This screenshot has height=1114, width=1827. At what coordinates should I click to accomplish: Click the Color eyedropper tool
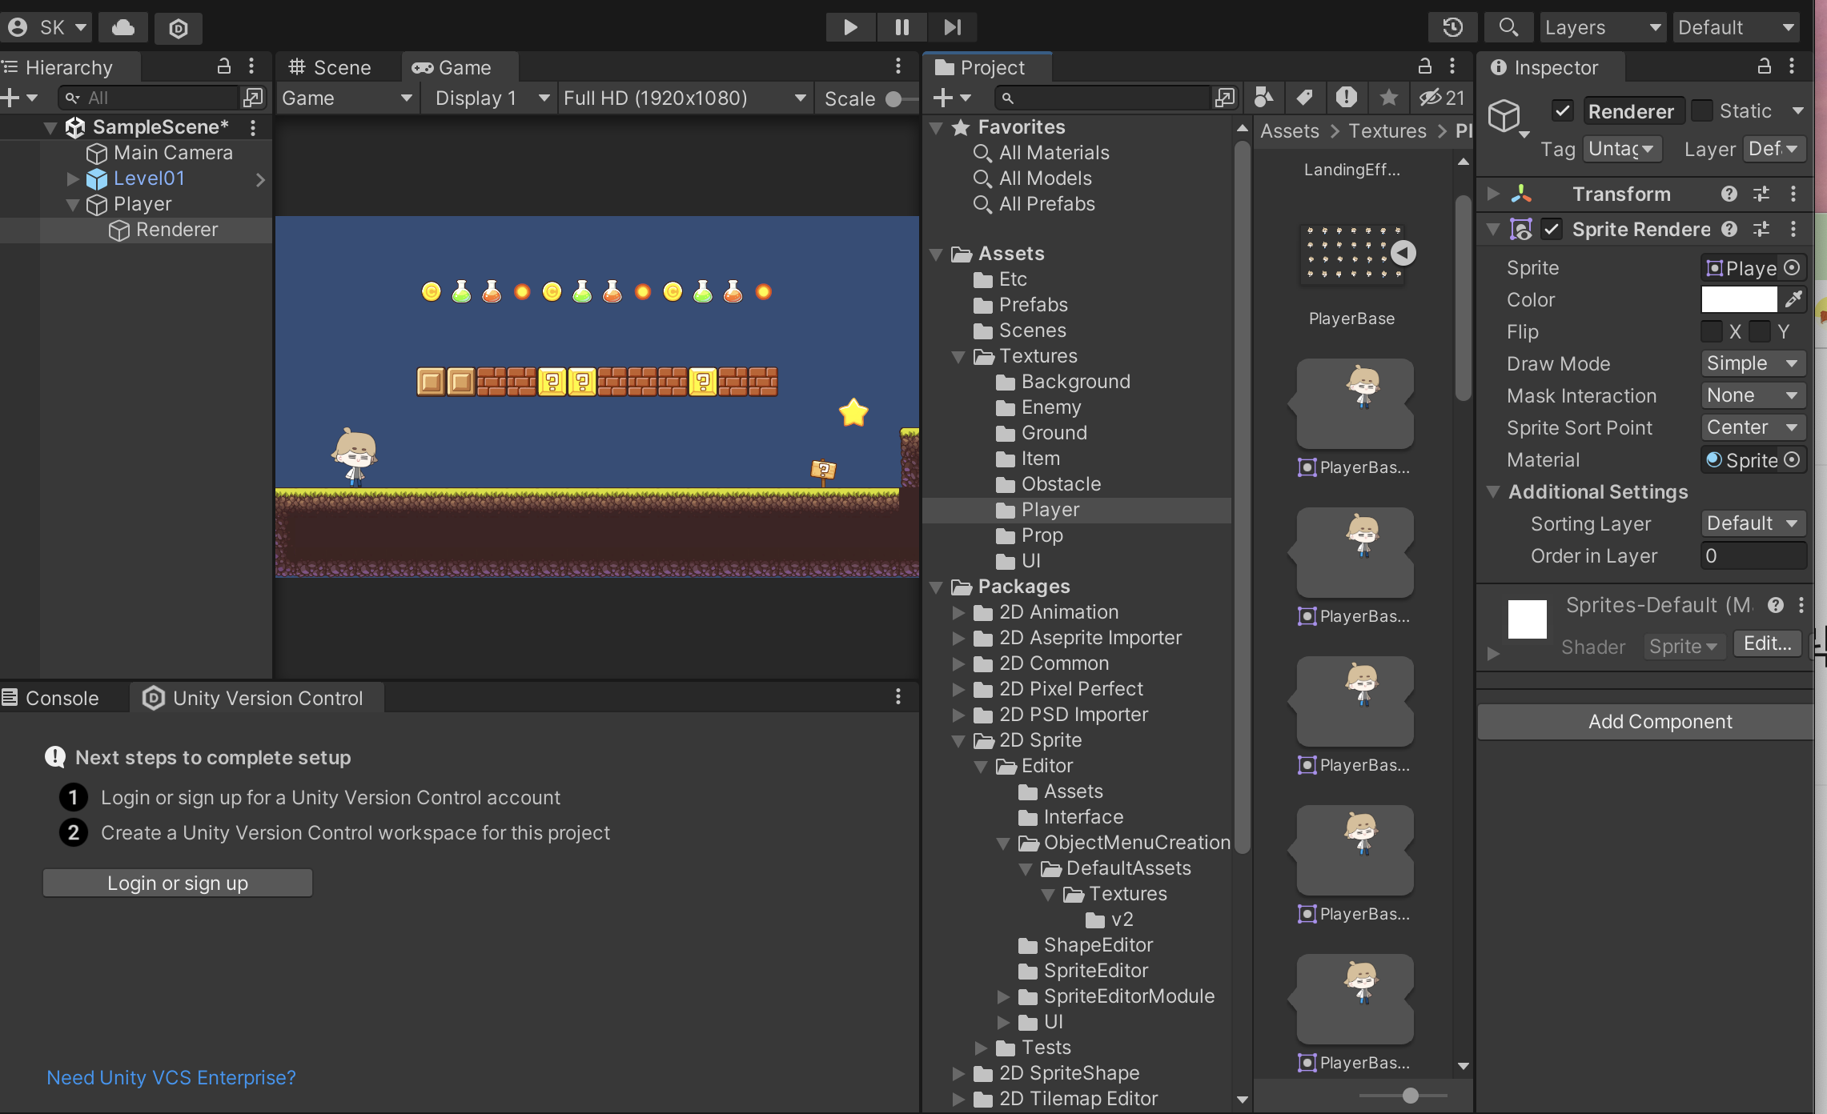click(1793, 299)
